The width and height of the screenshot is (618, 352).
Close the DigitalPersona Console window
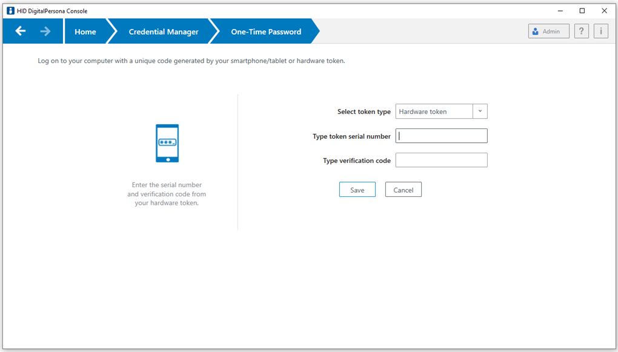click(x=604, y=10)
